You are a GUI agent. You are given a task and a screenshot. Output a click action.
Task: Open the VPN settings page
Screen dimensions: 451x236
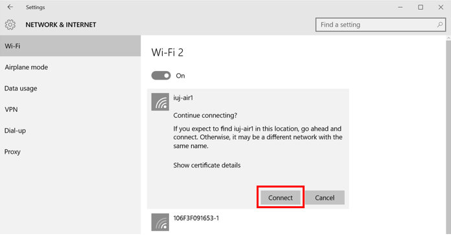click(70, 109)
